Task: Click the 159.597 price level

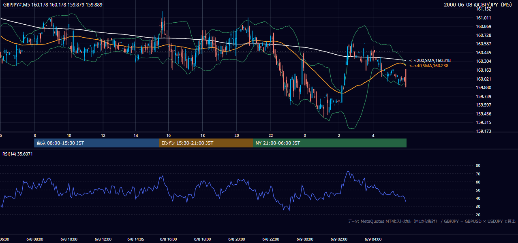Action: (x=484, y=105)
